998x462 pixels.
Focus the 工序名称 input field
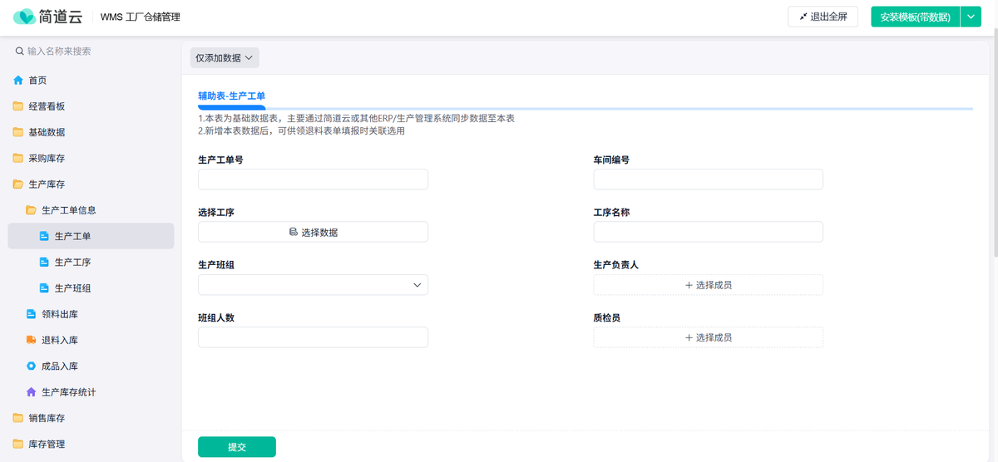(708, 232)
